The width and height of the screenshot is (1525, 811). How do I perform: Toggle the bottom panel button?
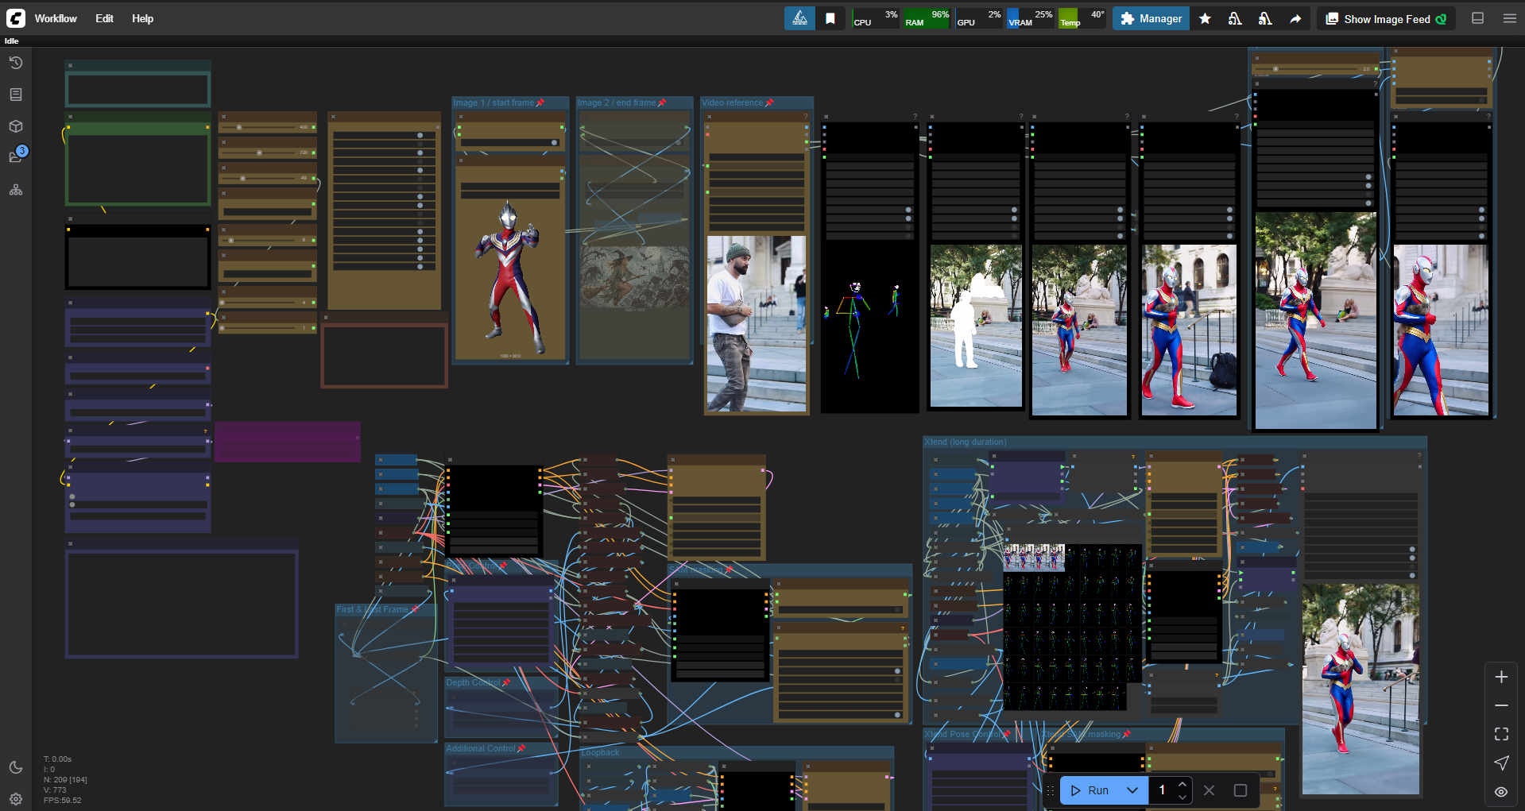(x=1478, y=18)
